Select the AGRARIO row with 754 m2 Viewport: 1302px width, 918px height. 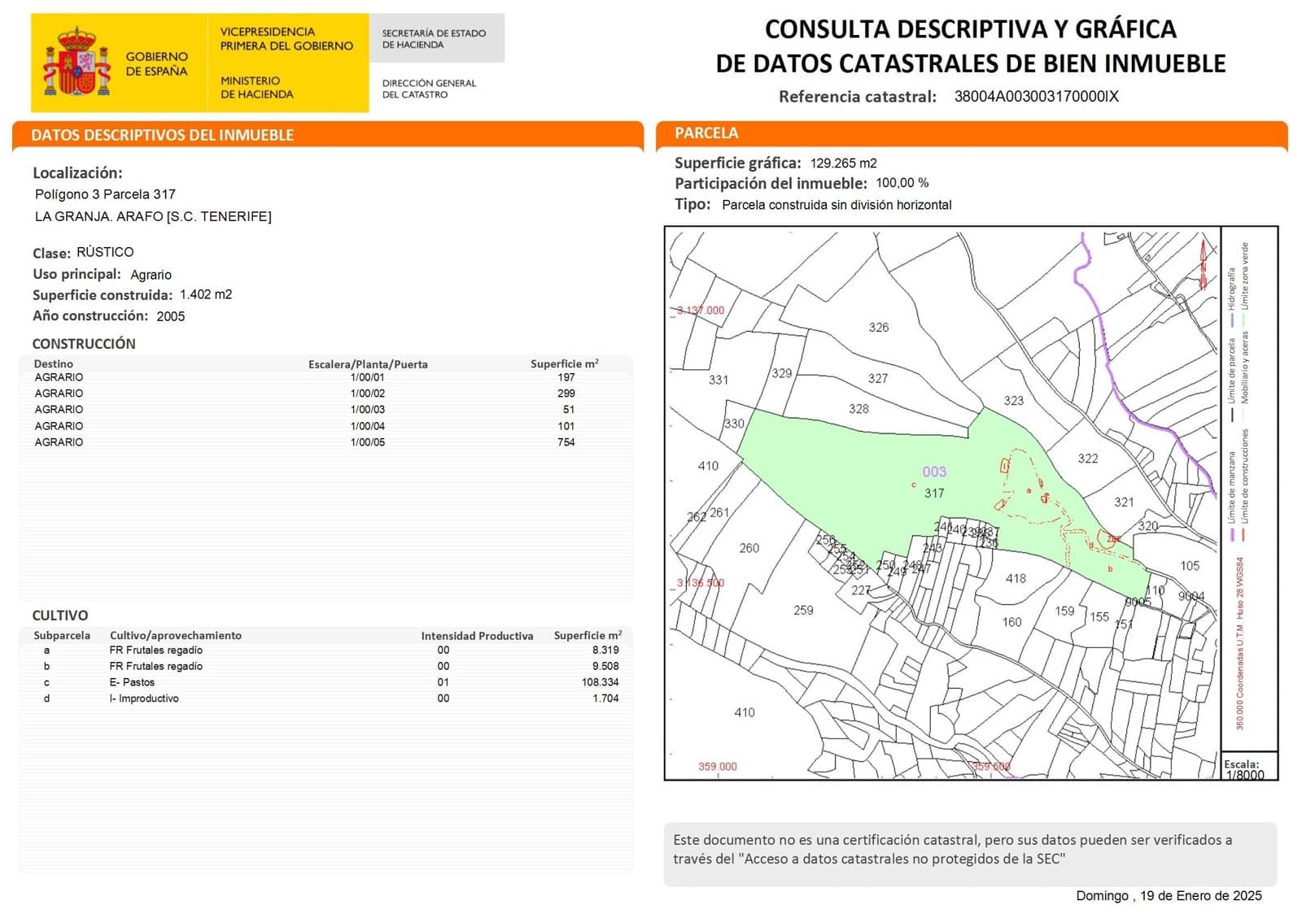tap(244, 442)
